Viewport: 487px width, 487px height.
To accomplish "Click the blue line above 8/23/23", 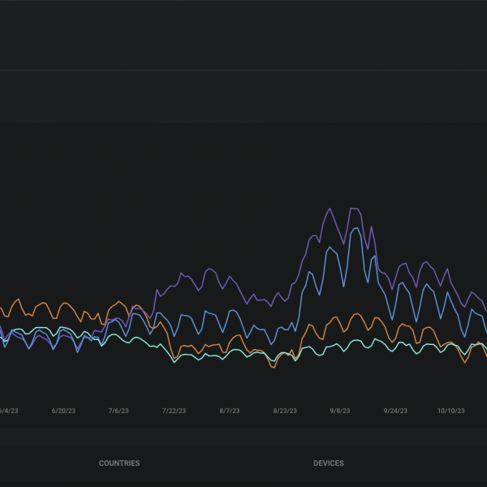I will pos(285,328).
